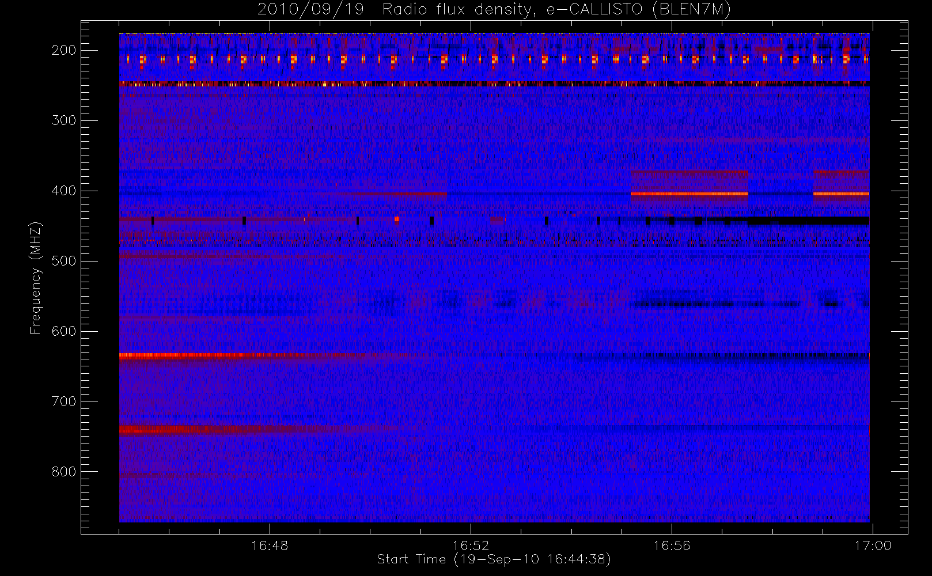Click the plot title 2010/09/19 Radio flux density
Image resolution: width=932 pixels, height=576 pixels.
[494, 10]
